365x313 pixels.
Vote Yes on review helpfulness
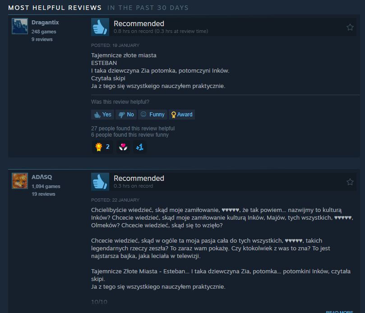pos(103,115)
